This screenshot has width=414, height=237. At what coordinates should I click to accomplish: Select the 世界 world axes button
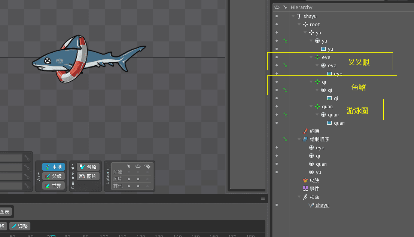click(53, 185)
